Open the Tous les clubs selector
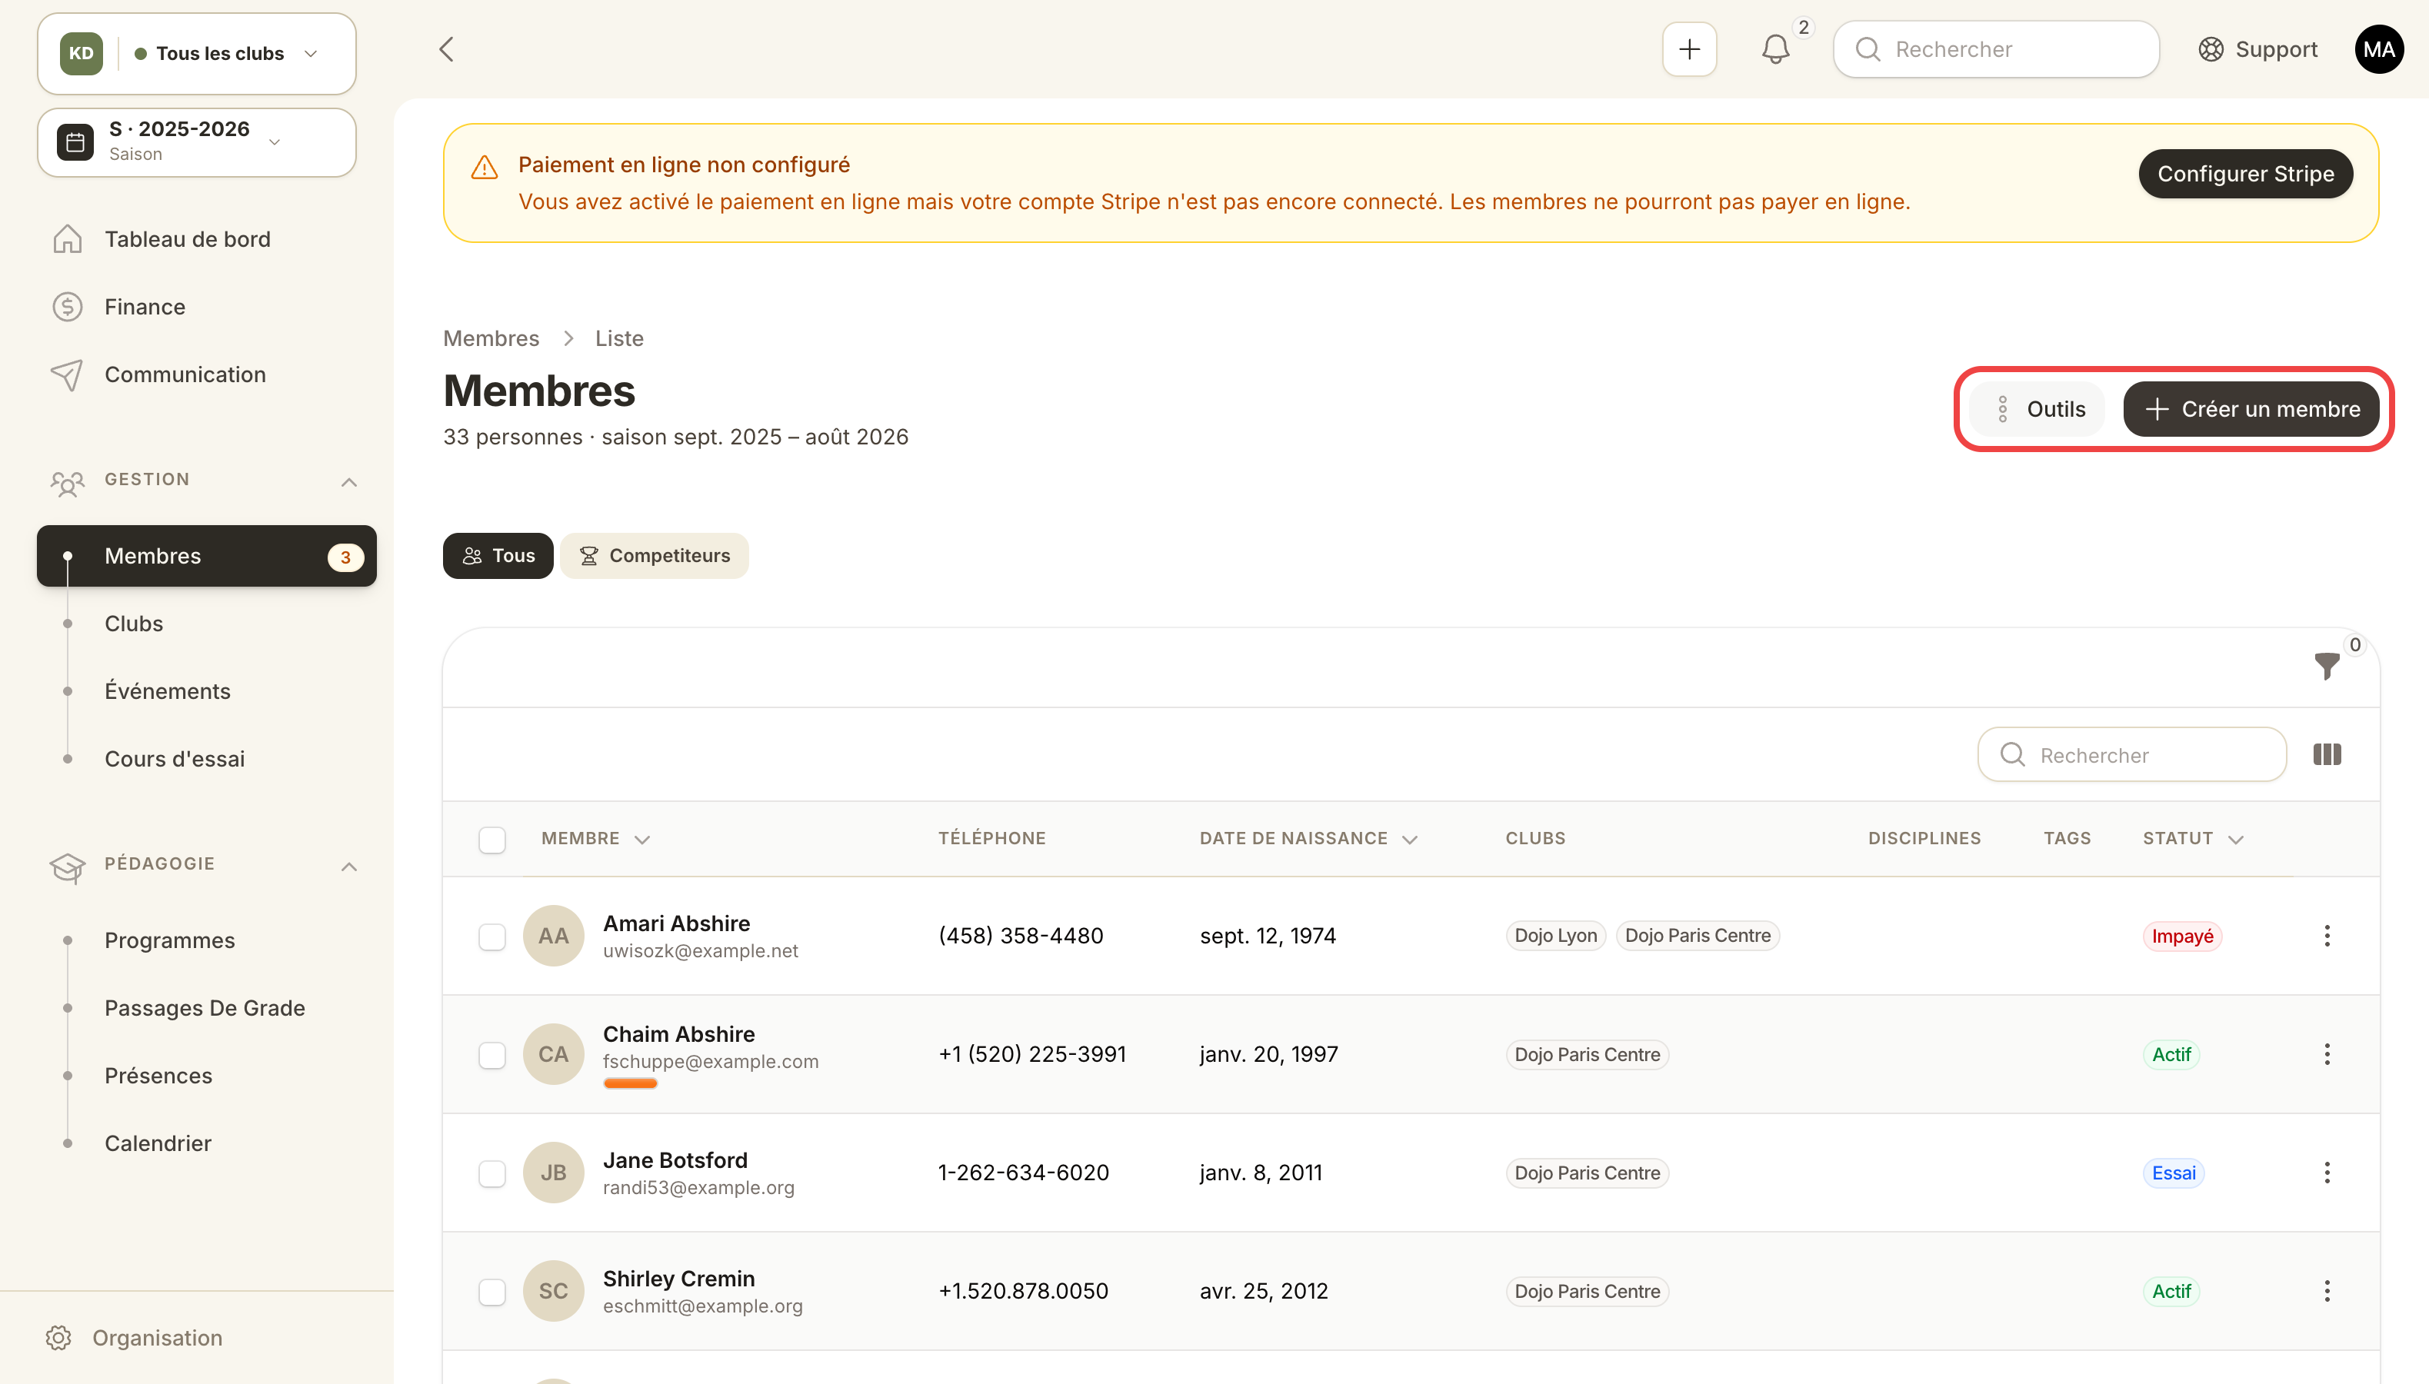Image resolution: width=2429 pixels, height=1384 pixels. coord(197,53)
